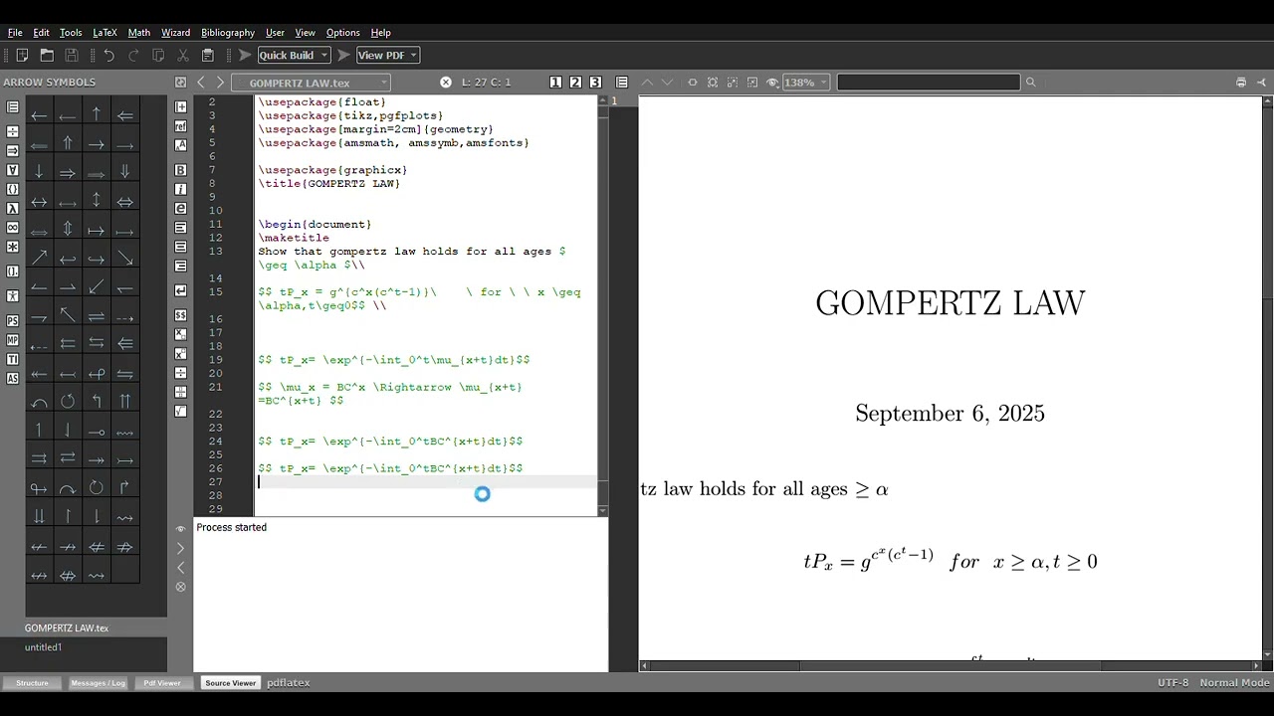The height and width of the screenshot is (716, 1274).
Task: Toggle the Source Viewer panel
Action: (x=230, y=683)
